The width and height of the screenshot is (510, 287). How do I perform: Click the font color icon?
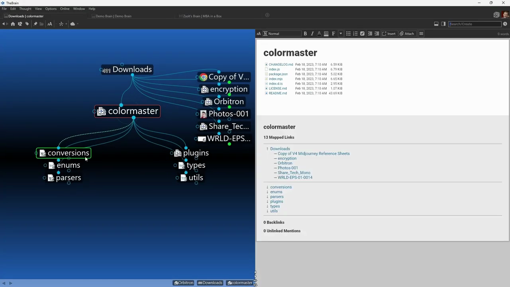(x=319, y=33)
